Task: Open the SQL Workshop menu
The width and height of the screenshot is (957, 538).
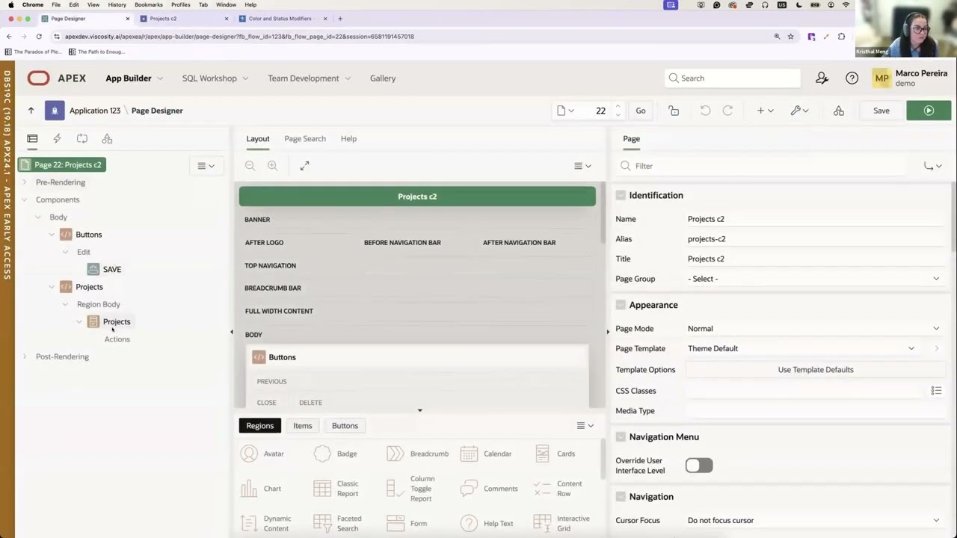Action: (215, 78)
